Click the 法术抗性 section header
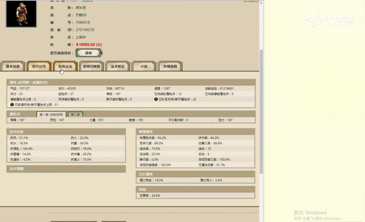This screenshot has height=222, width=365. click(66, 132)
